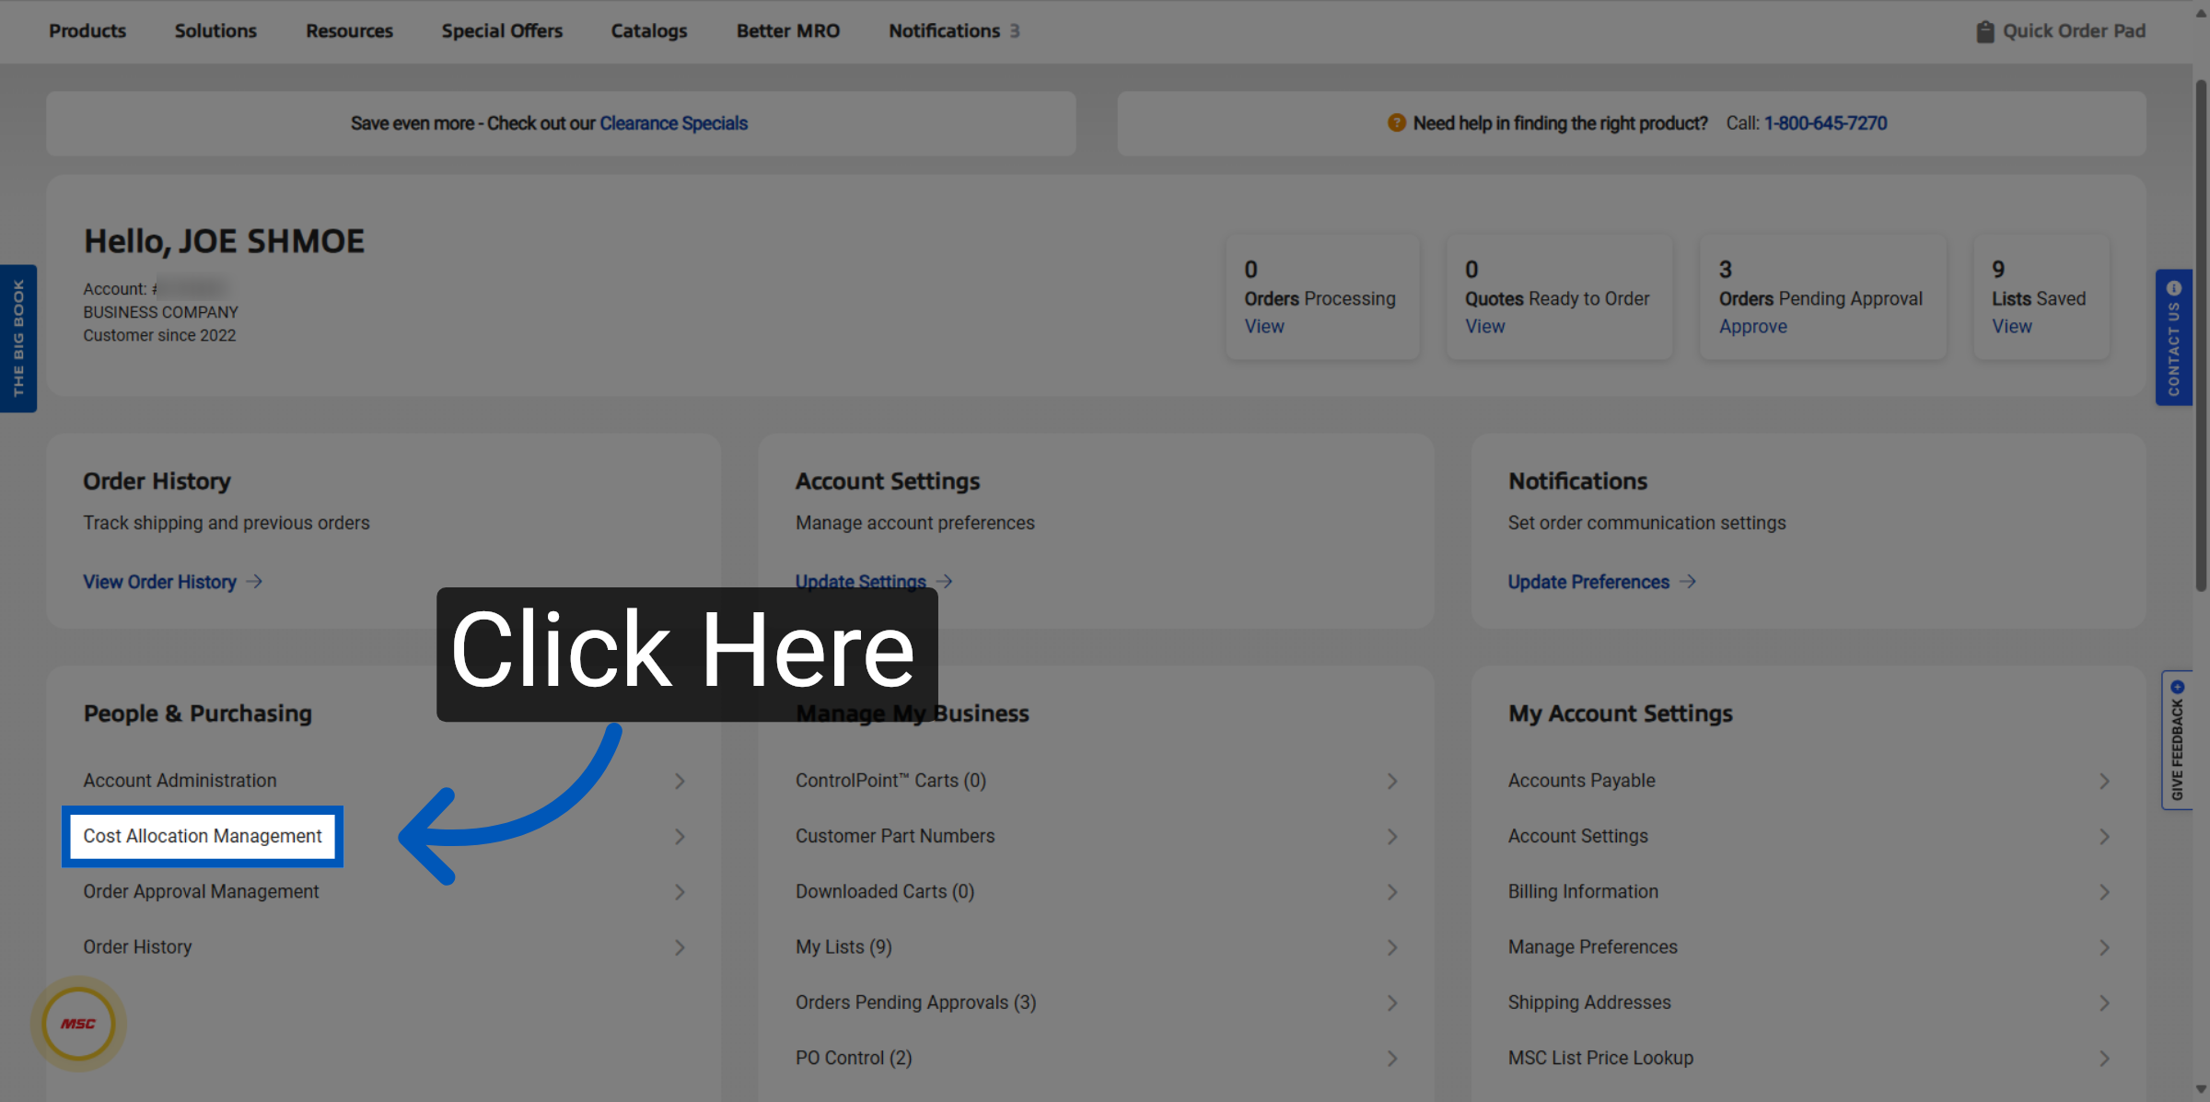Open the Products menu

pyautogui.click(x=87, y=30)
